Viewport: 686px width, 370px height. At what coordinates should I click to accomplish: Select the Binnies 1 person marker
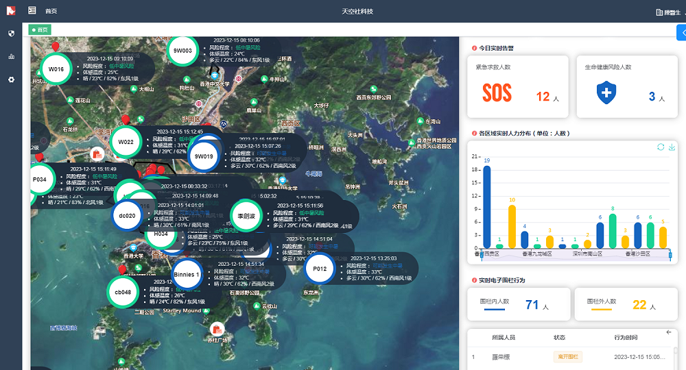pos(187,274)
